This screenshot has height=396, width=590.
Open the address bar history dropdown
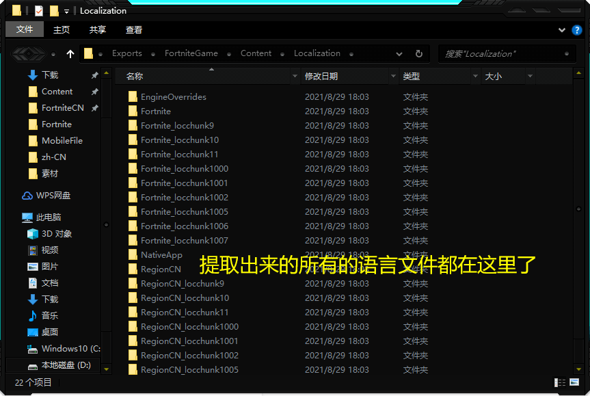[x=399, y=54]
